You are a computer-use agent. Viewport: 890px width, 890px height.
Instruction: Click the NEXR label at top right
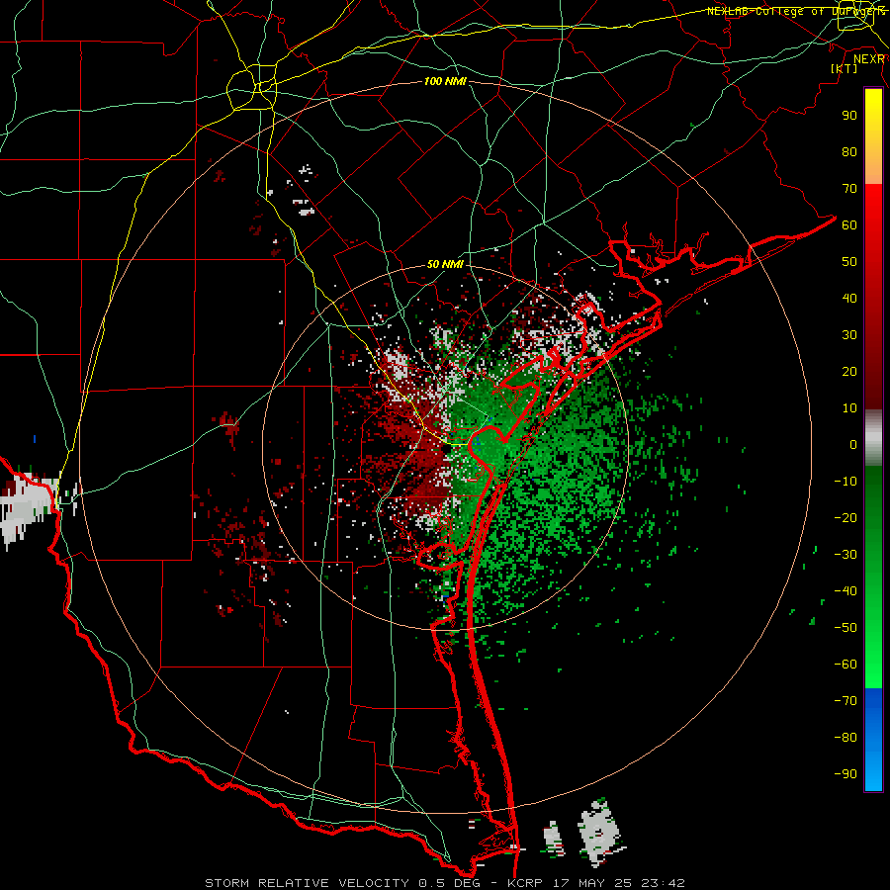click(869, 58)
